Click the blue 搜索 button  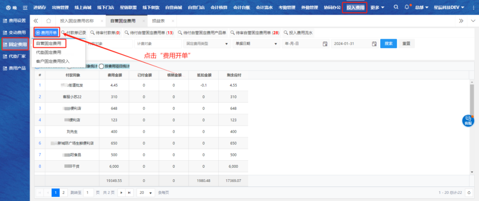click(x=388, y=43)
